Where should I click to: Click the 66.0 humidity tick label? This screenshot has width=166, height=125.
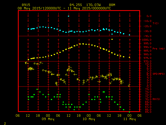pos(148,109)
